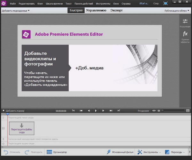Click the Организатор icon in bottom bar
This screenshot has height=160, width=192.
coord(49,152)
